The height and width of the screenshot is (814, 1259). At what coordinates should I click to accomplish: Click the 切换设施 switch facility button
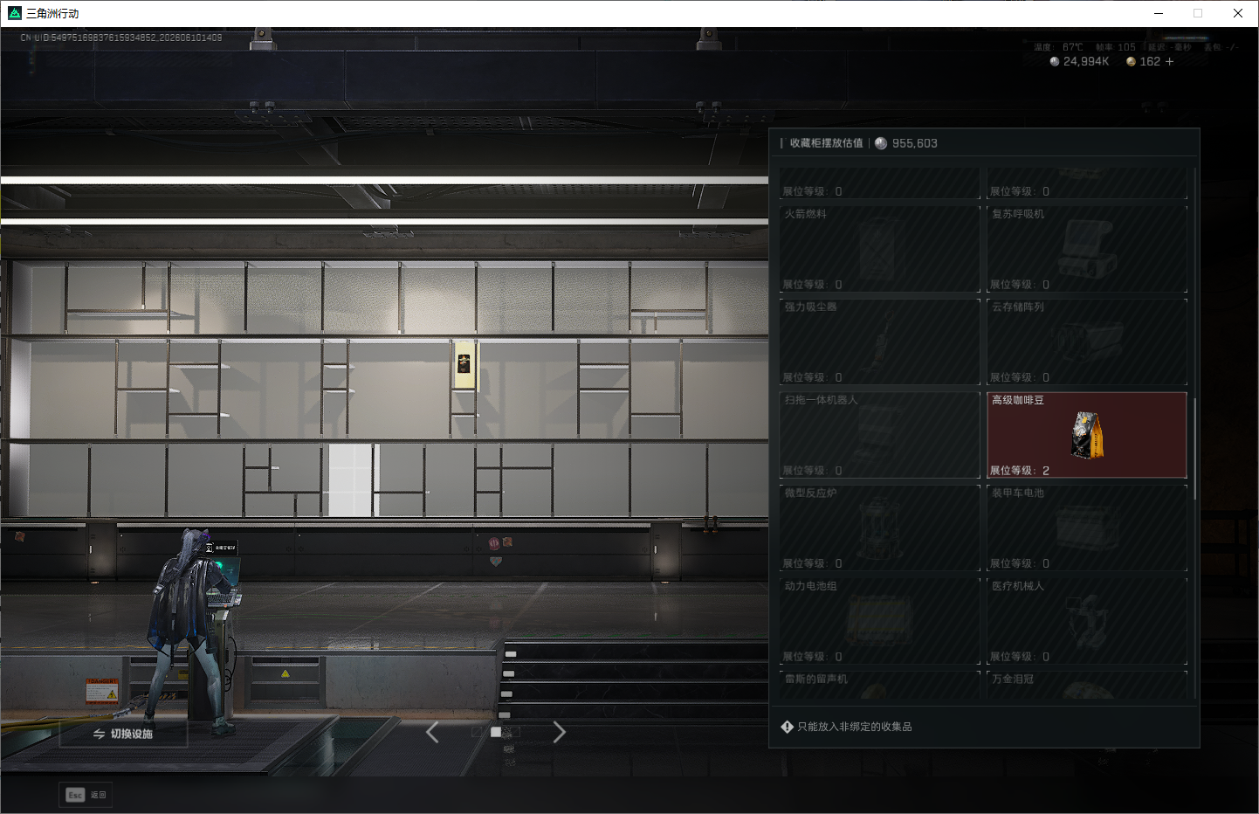point(123,734)
